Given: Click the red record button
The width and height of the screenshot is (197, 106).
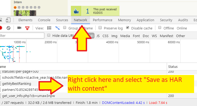Looking at the screenshot, I should (x=1, y=28).
